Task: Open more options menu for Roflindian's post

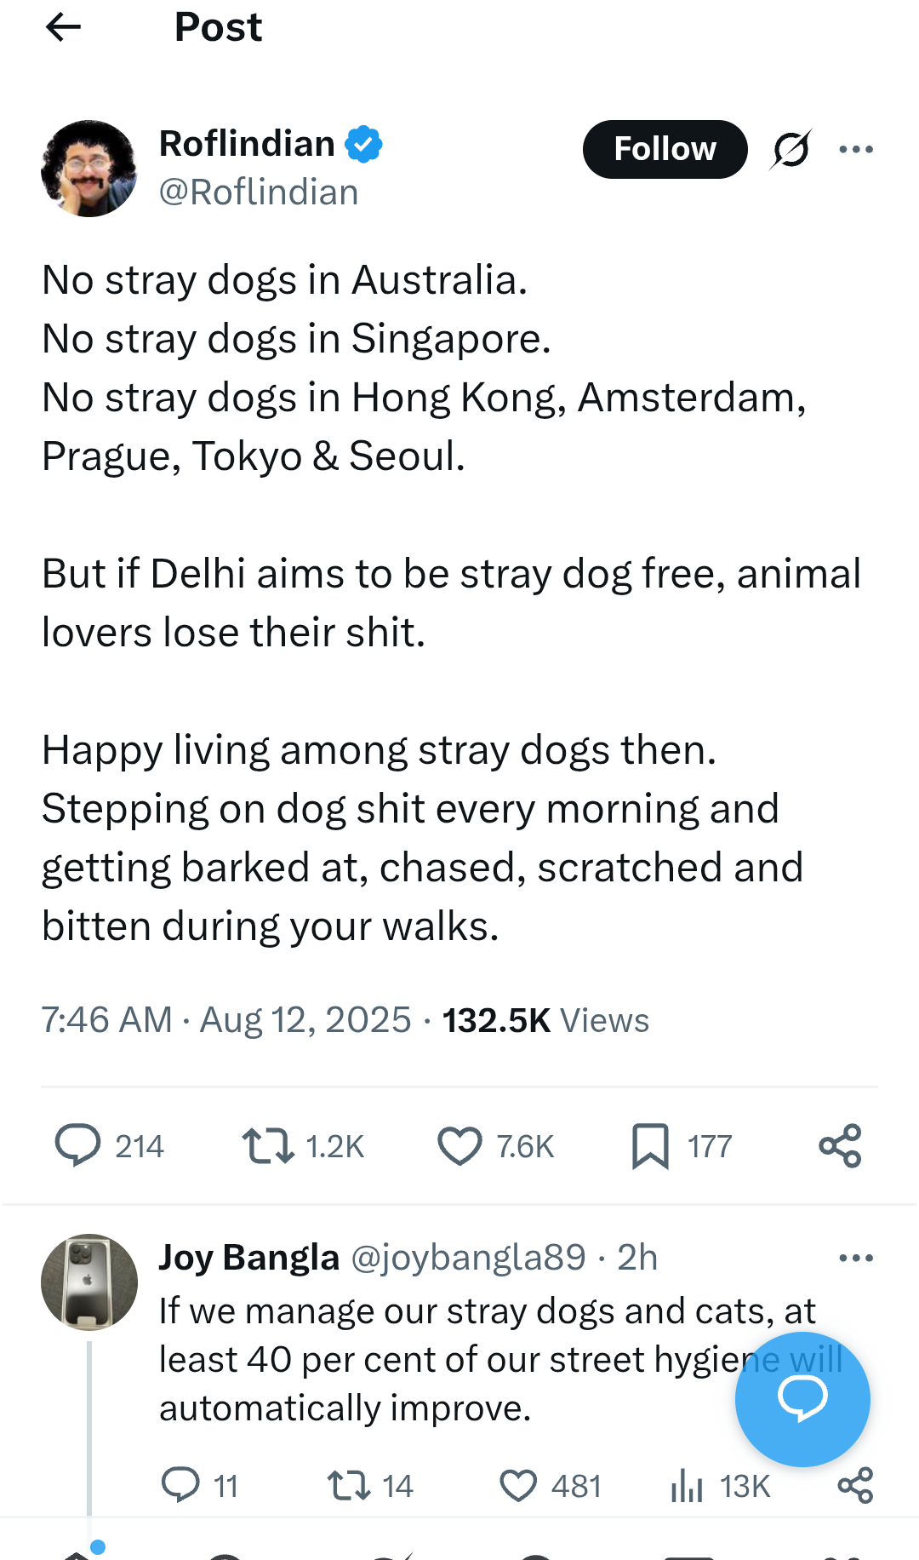Action: click(855, 150)
